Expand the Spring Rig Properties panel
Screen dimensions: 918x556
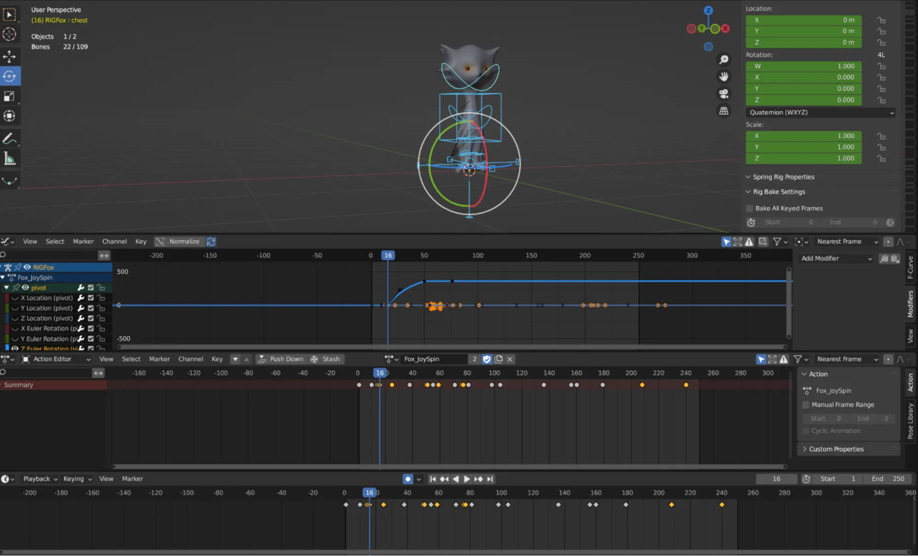784,177
